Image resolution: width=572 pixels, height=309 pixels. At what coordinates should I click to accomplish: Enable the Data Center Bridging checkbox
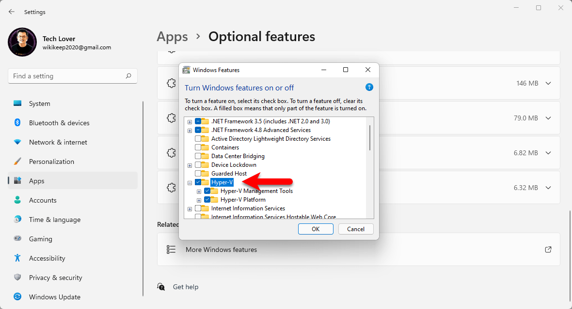tap(198, 156)
